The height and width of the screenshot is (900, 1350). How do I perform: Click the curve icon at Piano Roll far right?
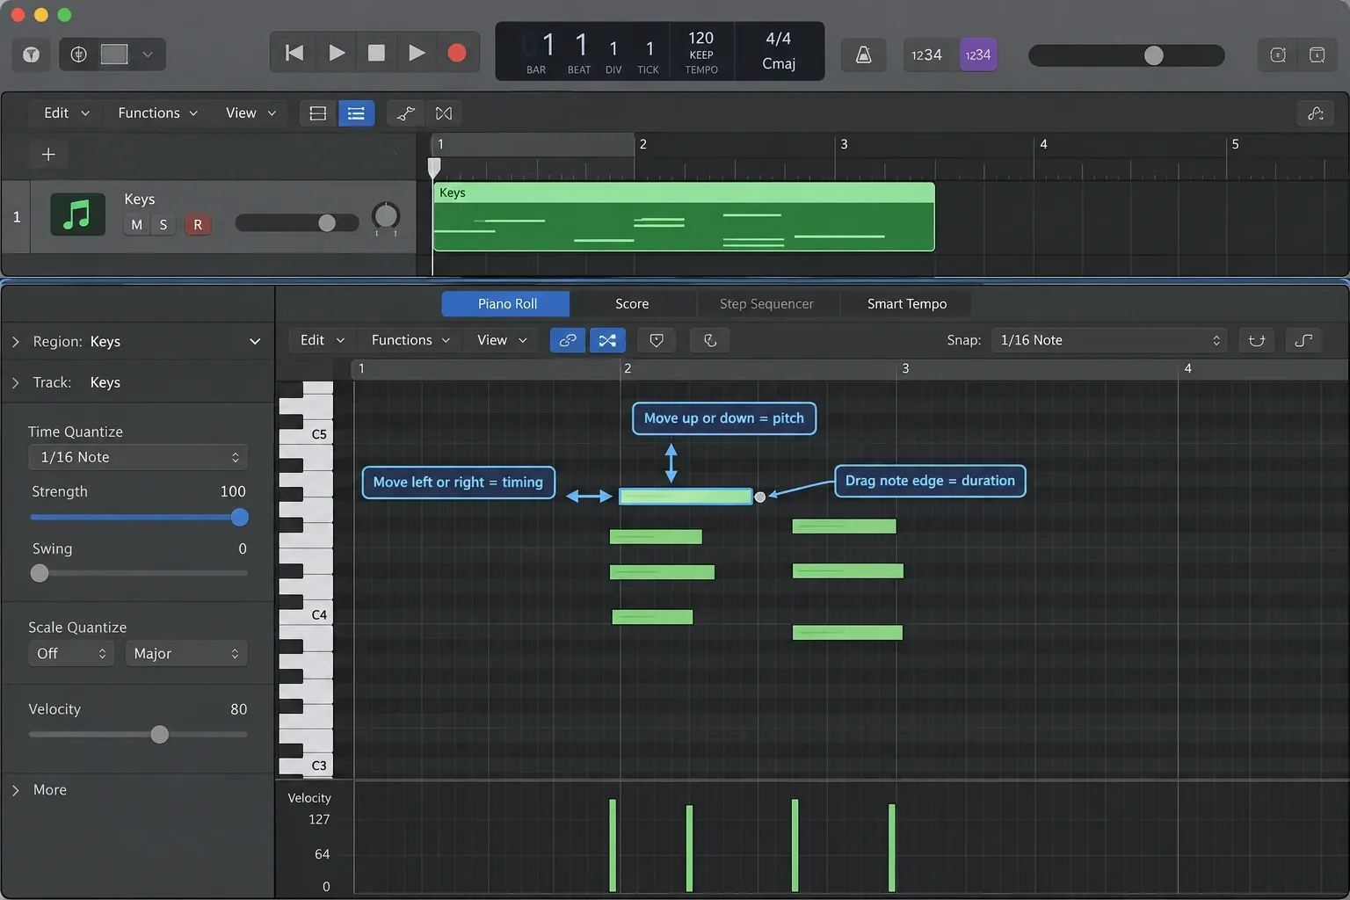[1303, 340]
